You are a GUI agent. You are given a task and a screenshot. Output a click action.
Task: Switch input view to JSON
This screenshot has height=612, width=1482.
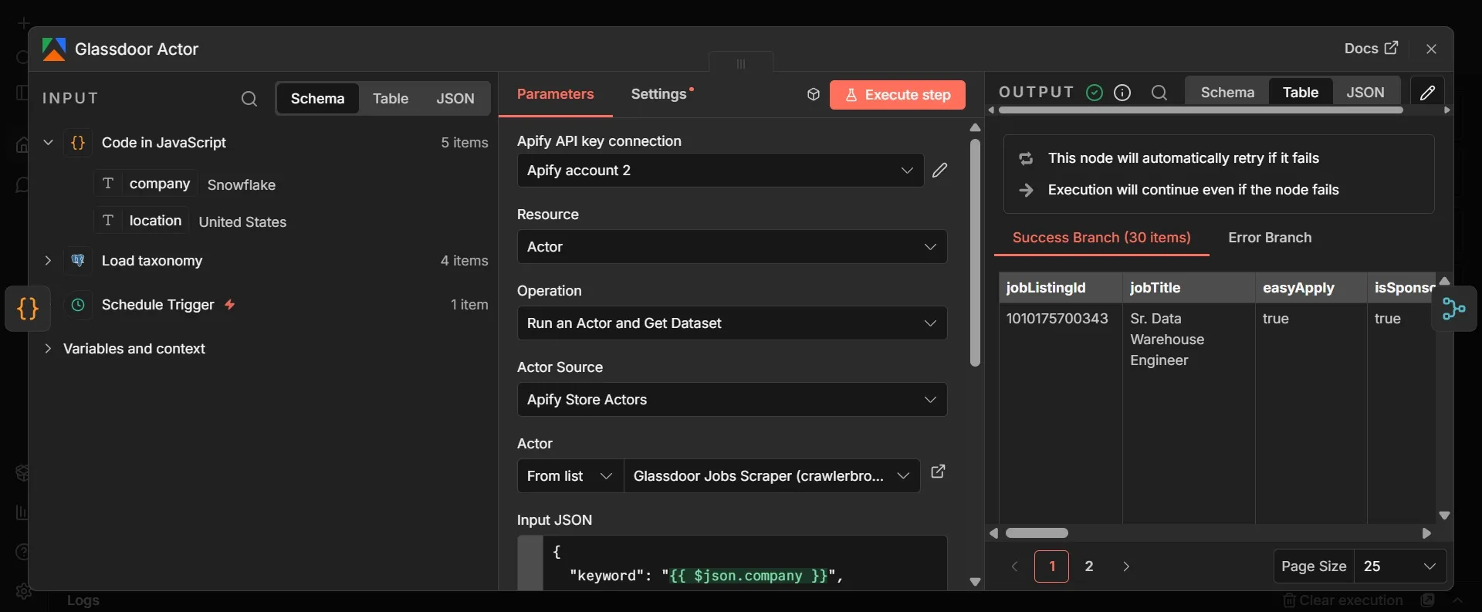click(x=455, y=99)
